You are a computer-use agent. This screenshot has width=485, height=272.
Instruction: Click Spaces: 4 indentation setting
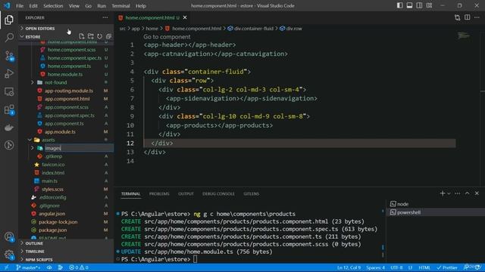point(375,267)
